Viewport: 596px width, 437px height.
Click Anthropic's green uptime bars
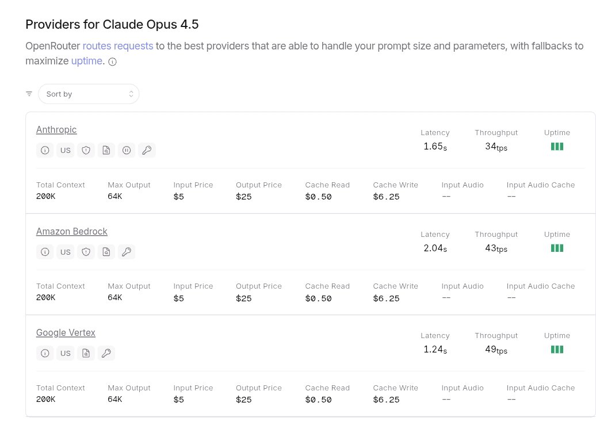coord(557,147)
